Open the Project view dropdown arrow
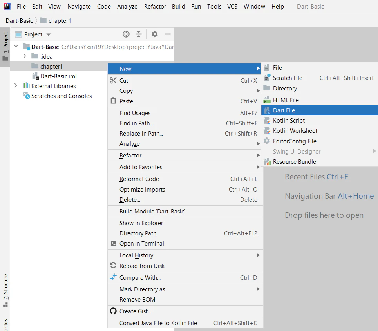 click(x=49, y=34)
